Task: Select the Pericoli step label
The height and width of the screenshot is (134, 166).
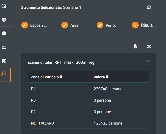Action: click(x=112, y=25)
